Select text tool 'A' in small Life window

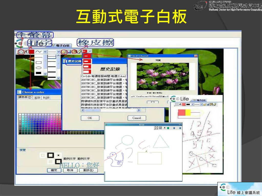click(180, 104)
